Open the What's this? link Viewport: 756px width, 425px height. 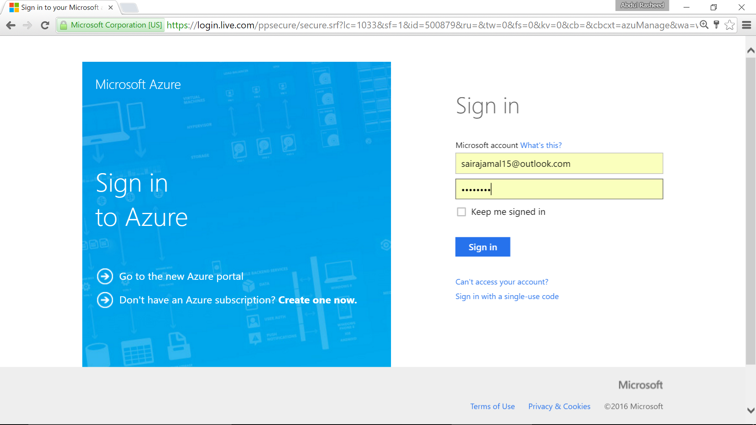pyautogui.click(x=541, y=145)
